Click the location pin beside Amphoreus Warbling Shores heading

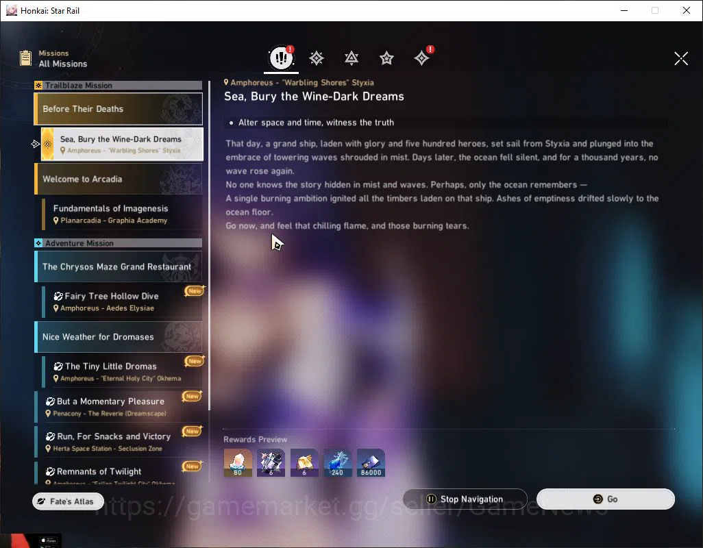[x=226, y=82]
